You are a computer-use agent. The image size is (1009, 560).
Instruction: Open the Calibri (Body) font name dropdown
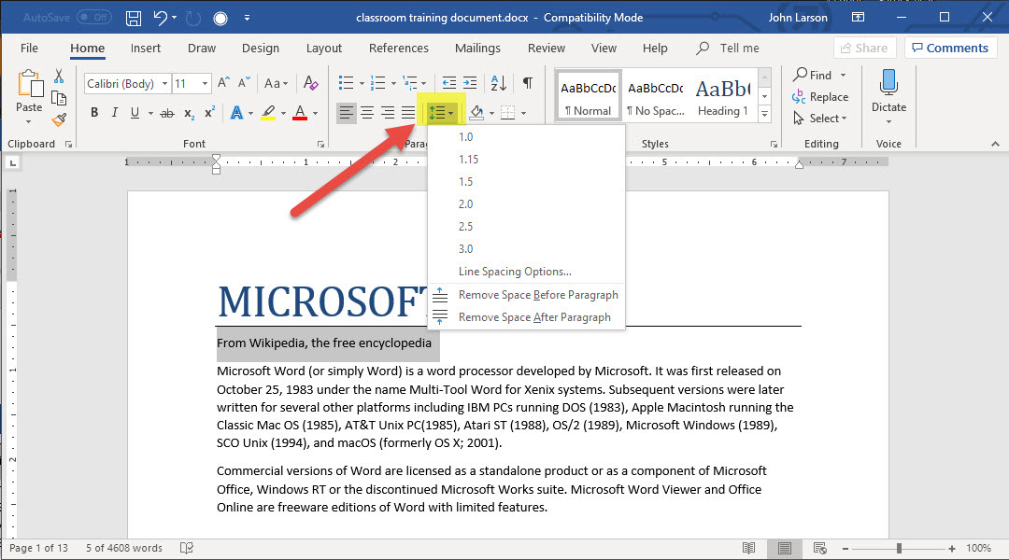pos(165,84)
